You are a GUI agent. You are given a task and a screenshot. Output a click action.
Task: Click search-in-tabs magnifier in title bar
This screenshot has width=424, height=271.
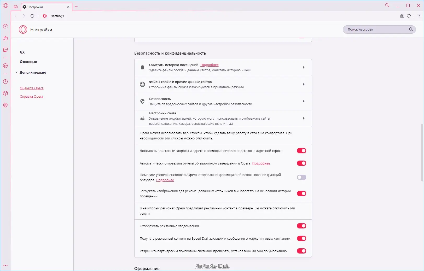[387, 5]
